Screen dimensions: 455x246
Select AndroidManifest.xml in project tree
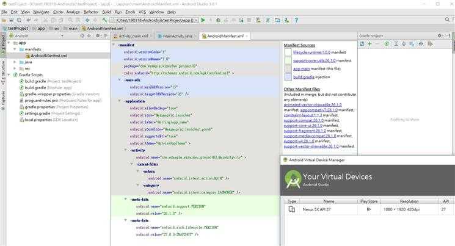point(49,56)
